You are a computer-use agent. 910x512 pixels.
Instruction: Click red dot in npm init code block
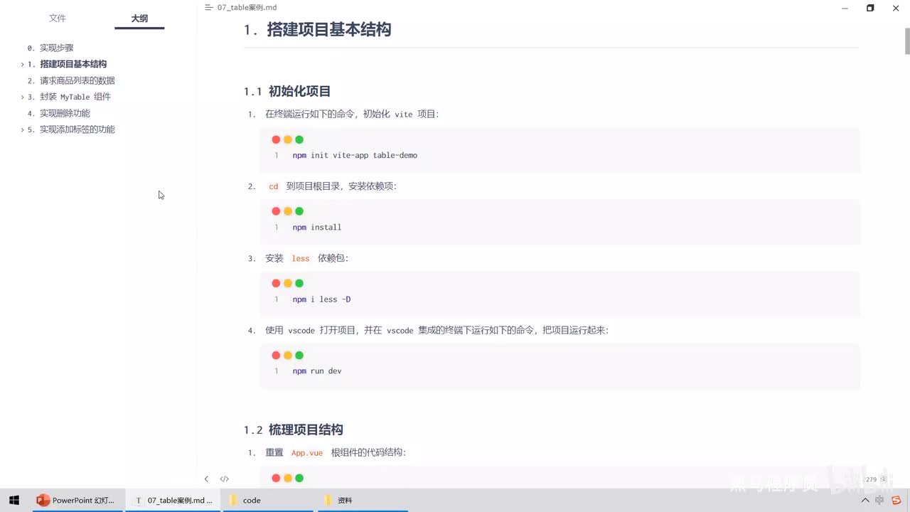tap(276, 139)
